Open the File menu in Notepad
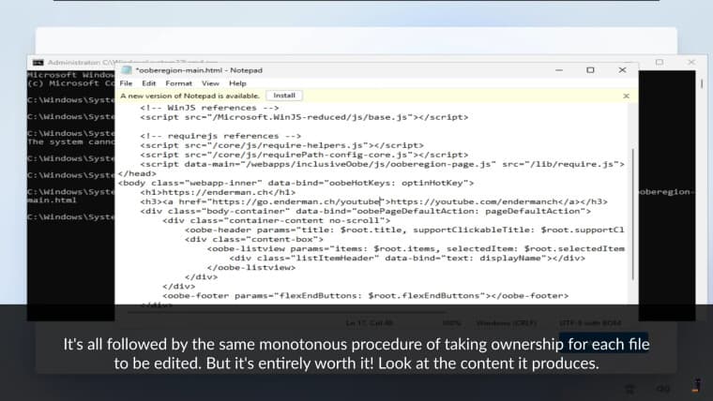Viewport: 713px width, 401px height. (x=126, y=82)
